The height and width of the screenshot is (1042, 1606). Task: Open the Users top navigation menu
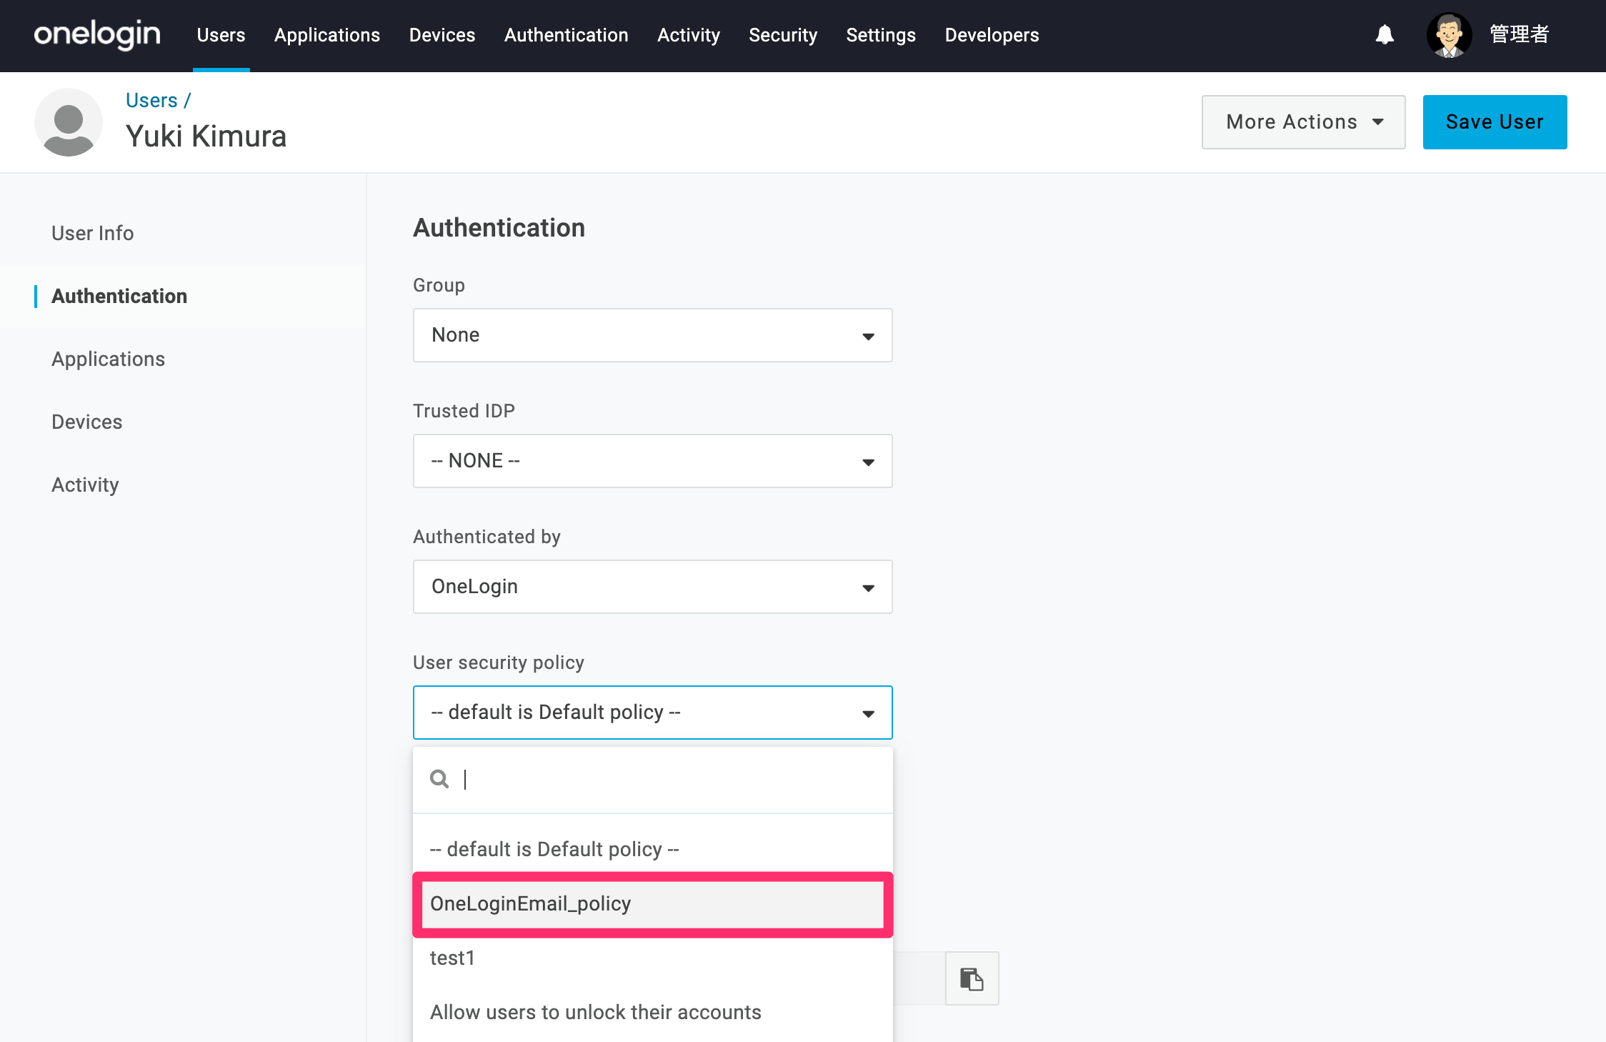tap(221, 35)
